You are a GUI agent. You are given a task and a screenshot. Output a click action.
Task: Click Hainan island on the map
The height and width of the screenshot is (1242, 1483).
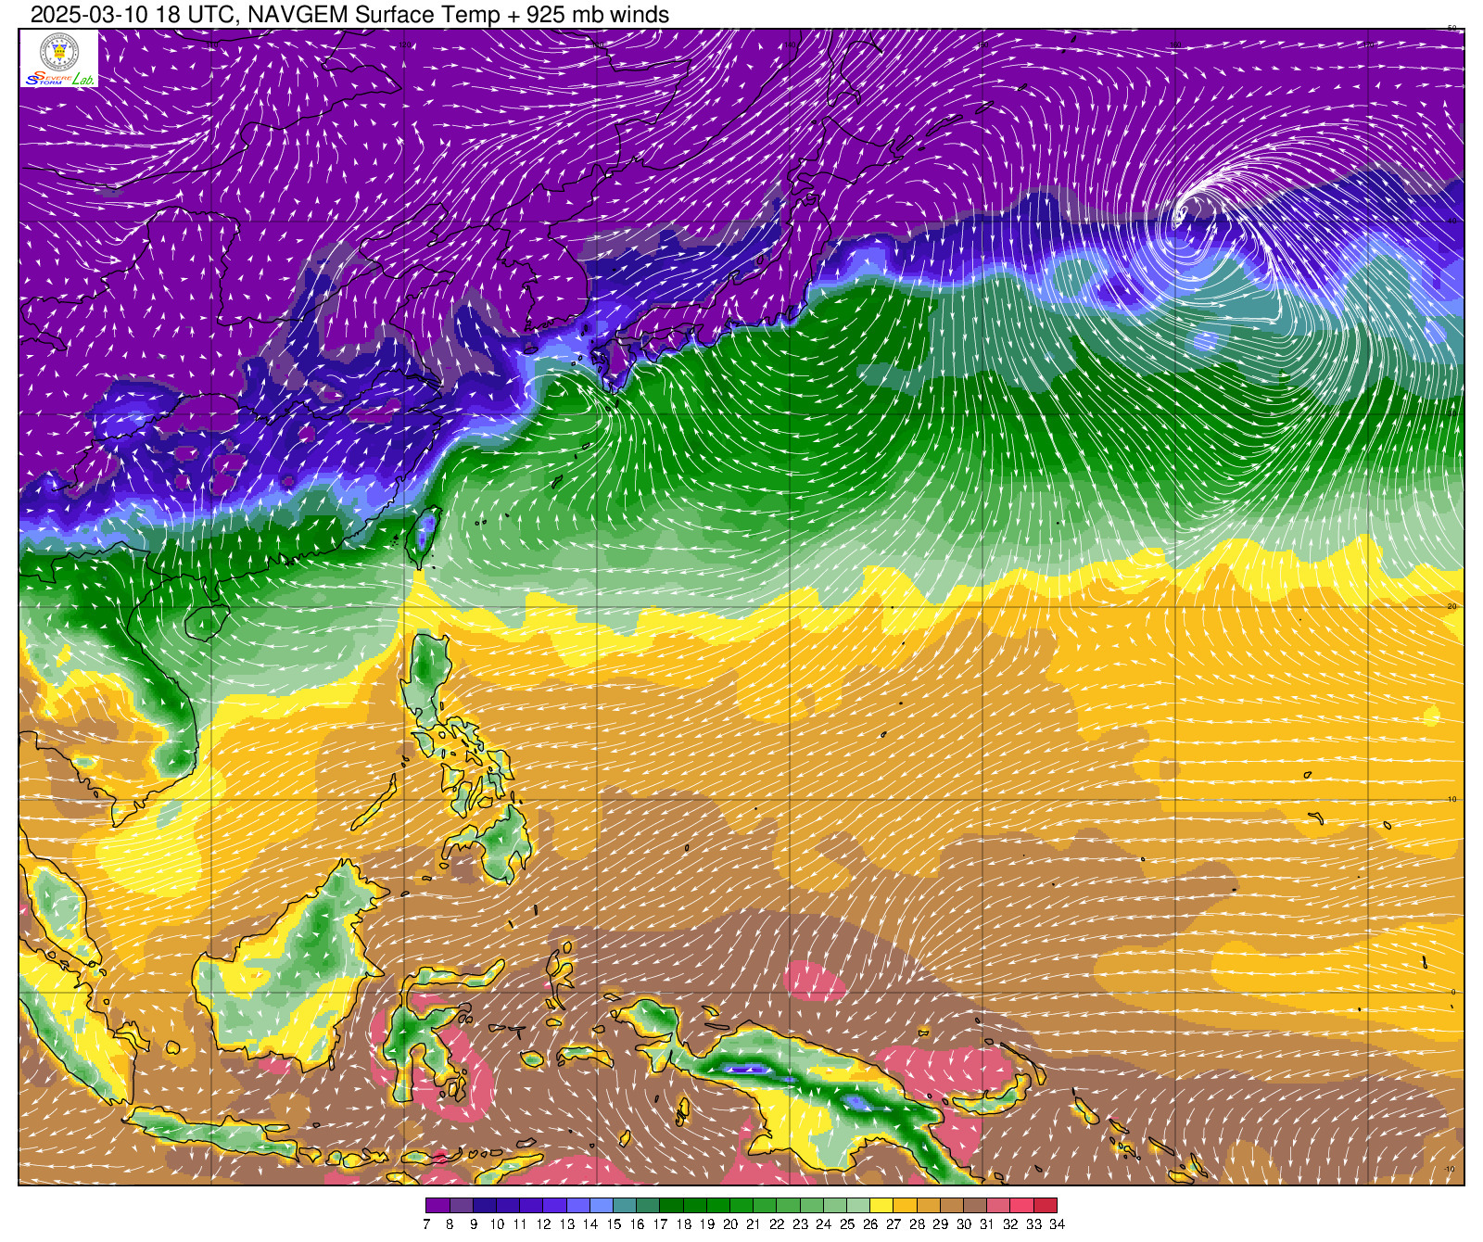pyautogui.click(x=206, y=622)
